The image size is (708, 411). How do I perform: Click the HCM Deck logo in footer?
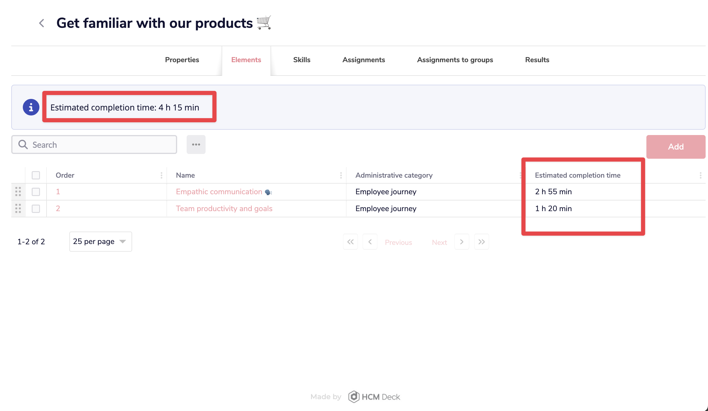pyautogui.click(x=374, y=397)
